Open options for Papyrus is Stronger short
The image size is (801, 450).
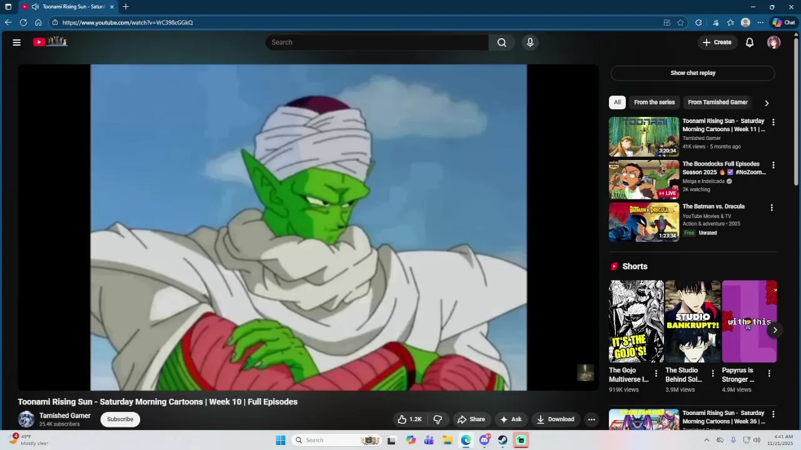[769, 374]
